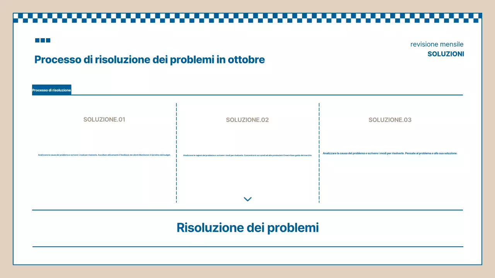The height and width of the screenshot is (278, 495).
Task: Click the third blue square decorative icon
Action: (48, 40)
